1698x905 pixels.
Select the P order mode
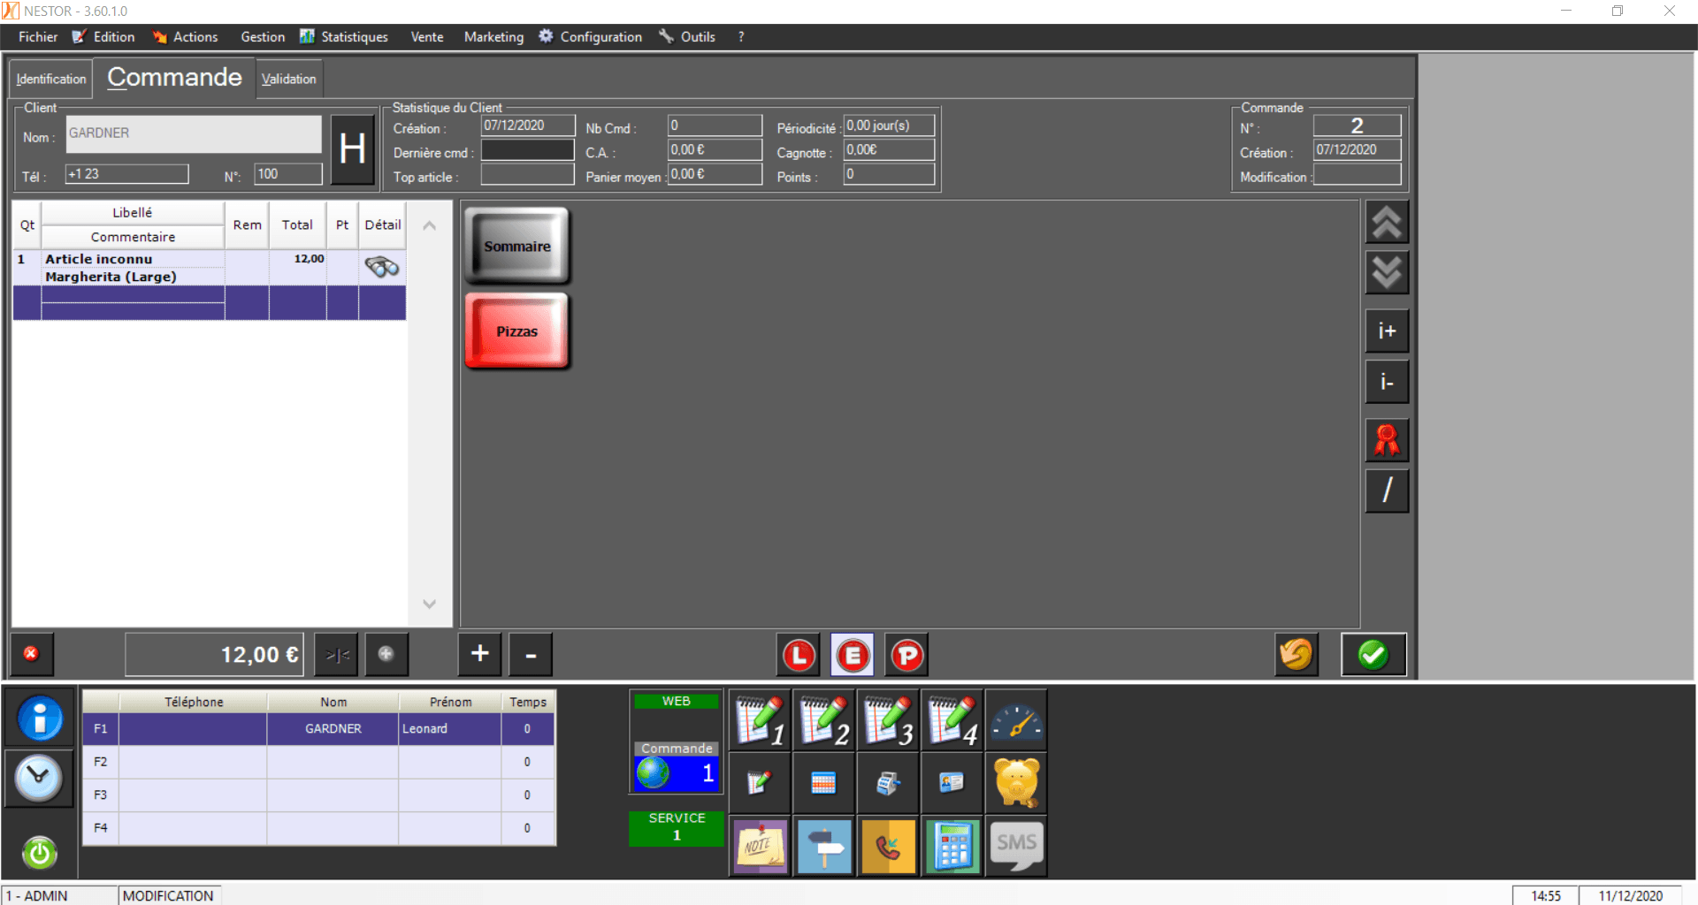point(906,655)
